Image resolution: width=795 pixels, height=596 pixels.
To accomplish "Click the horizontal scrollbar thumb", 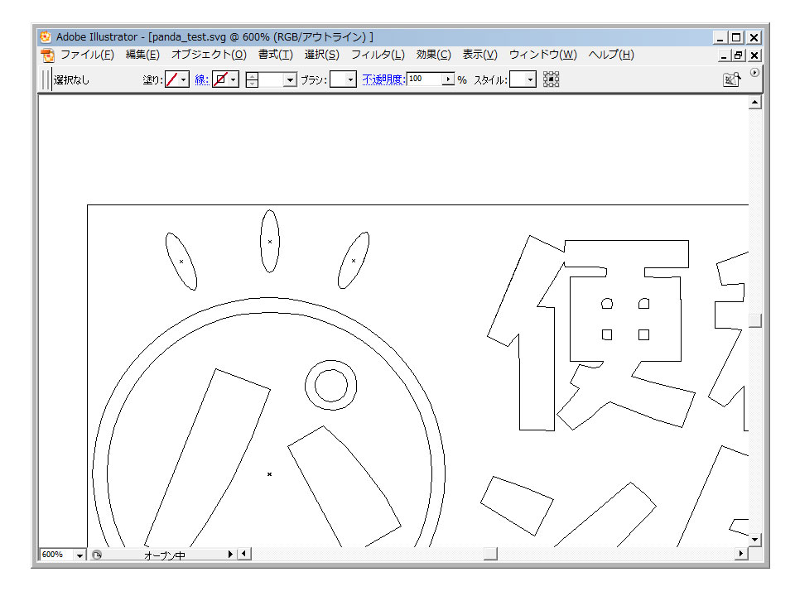I will pyautogui.click(x=490, y=554).
